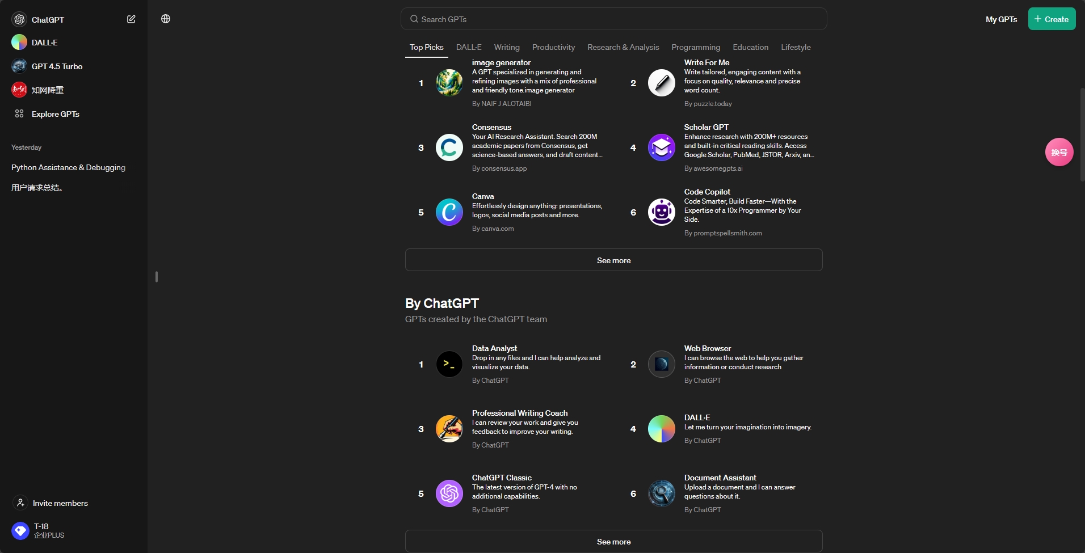Click the GPT 4.5 Turbo sidebar label
The height and width of the screenshot is (553, 1085).
coord(57,66)
